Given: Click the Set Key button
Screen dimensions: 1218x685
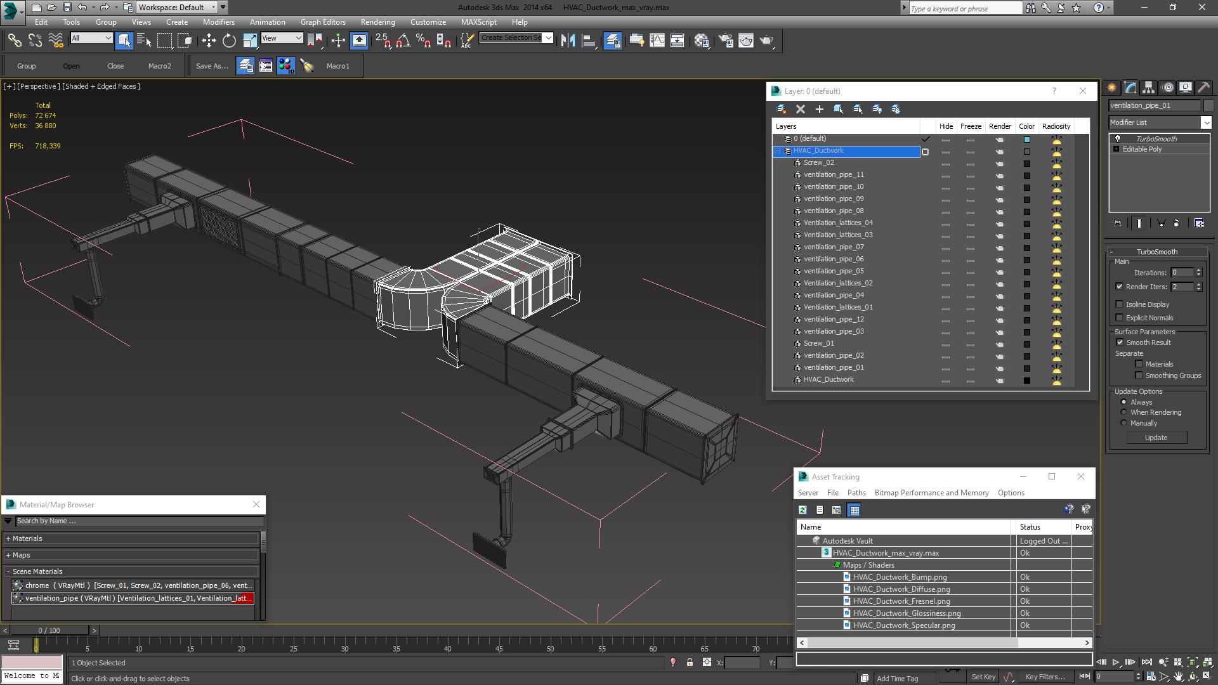Looking at the screenshot, I should (983, 677).
